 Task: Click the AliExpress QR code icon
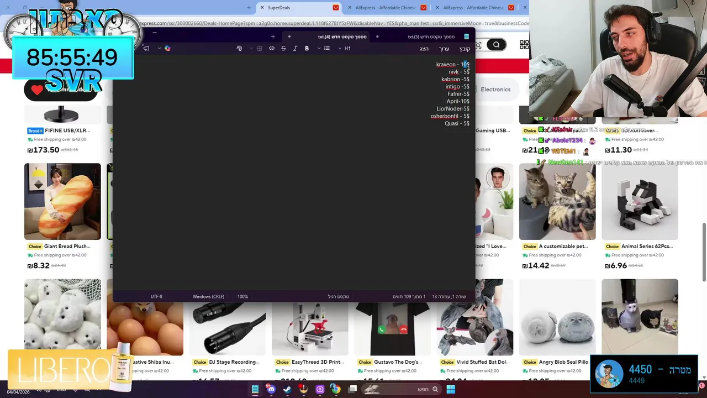tap(524, 45)
